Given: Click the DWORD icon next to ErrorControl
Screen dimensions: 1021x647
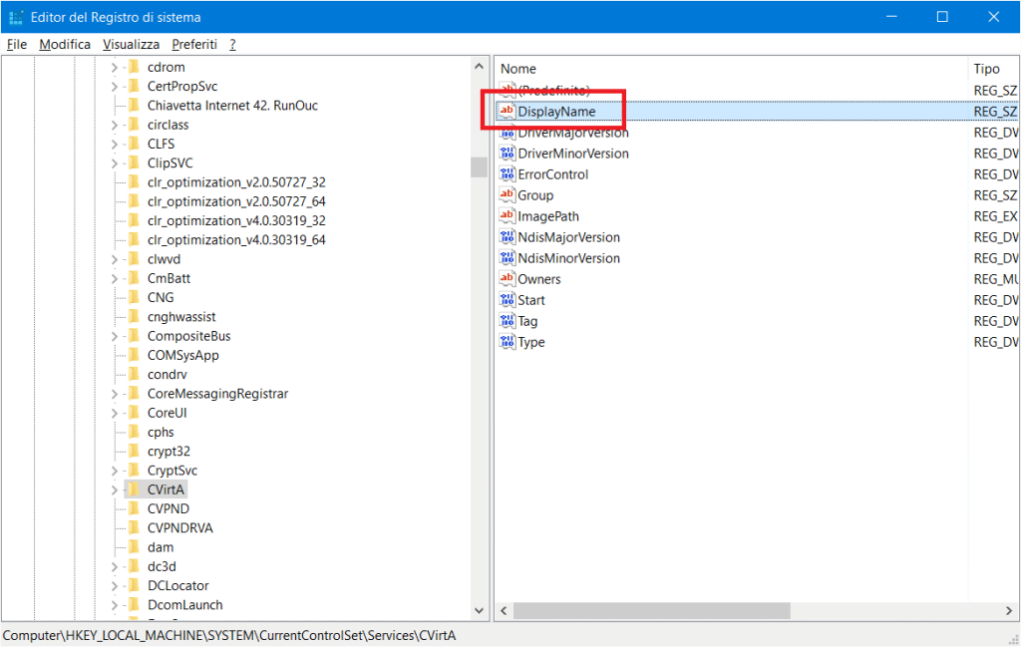Looking at the screenshot, I should (508, 173).
